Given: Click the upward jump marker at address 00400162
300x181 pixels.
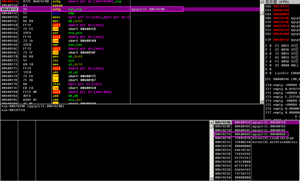Looking at the screenshot, I should pos(20,29).
